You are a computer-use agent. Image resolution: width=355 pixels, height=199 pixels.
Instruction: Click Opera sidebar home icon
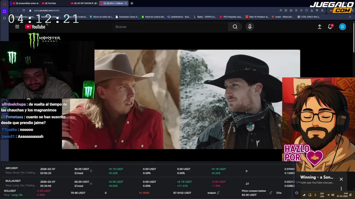pos(4,11)
